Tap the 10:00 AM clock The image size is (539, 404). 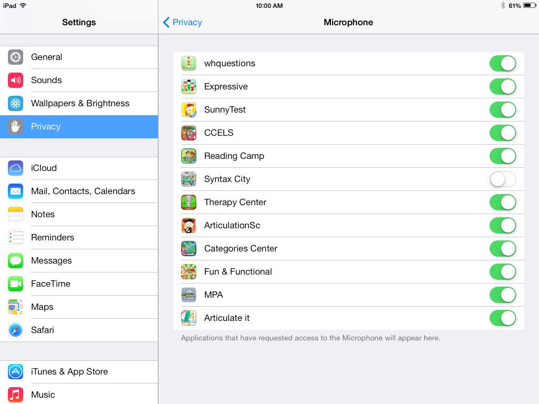269,6
